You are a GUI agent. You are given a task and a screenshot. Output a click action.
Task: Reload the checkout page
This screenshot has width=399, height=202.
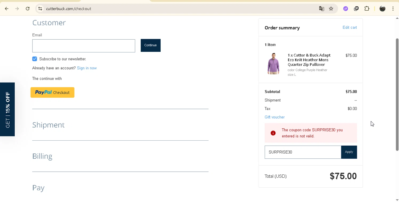pos(28,9)
